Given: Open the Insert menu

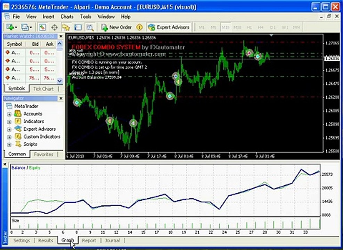Looking at the screenshot, I should coord(48,17).
